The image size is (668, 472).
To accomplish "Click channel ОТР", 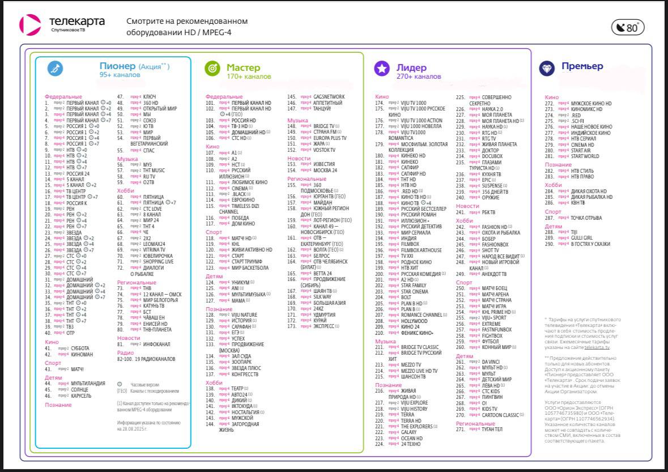I will click(70, 333).
